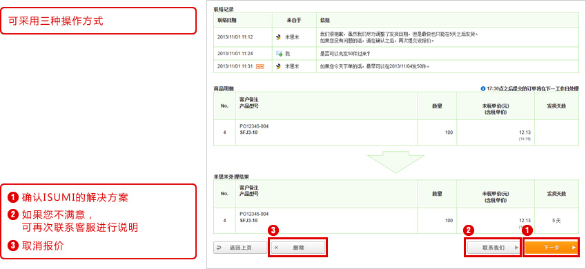Click the 米思米 sender name in the 11:12 row
This screenshot has width=586, height=269.
click(x=292, y=37)
